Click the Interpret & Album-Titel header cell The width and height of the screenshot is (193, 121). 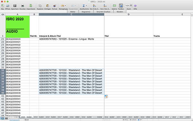(71, 27)
